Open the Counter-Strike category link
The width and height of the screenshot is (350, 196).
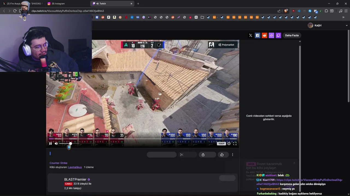point(59,163)
